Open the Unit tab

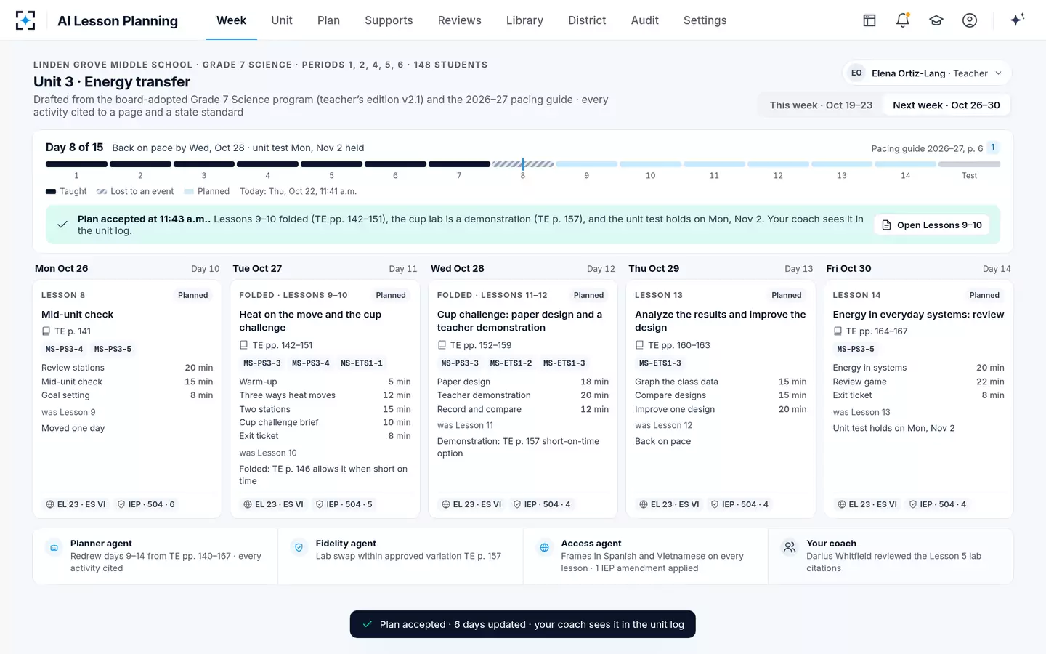pos(282,20)
